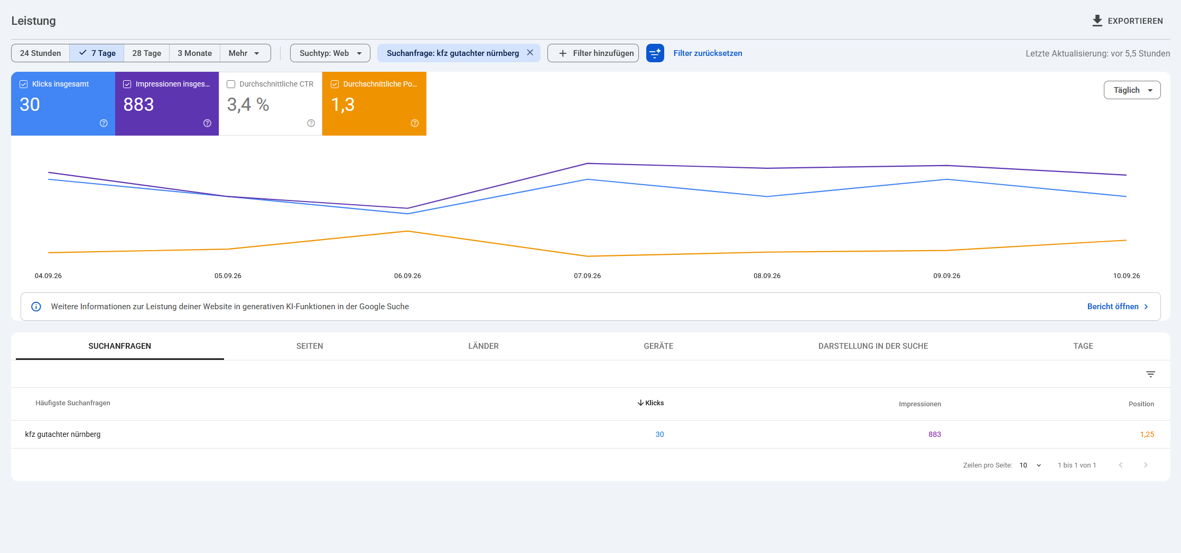The width and height of the screenshot is (1181, 553).
Task: Click Filter zurücksetzen link
Action: click(708, 53)
